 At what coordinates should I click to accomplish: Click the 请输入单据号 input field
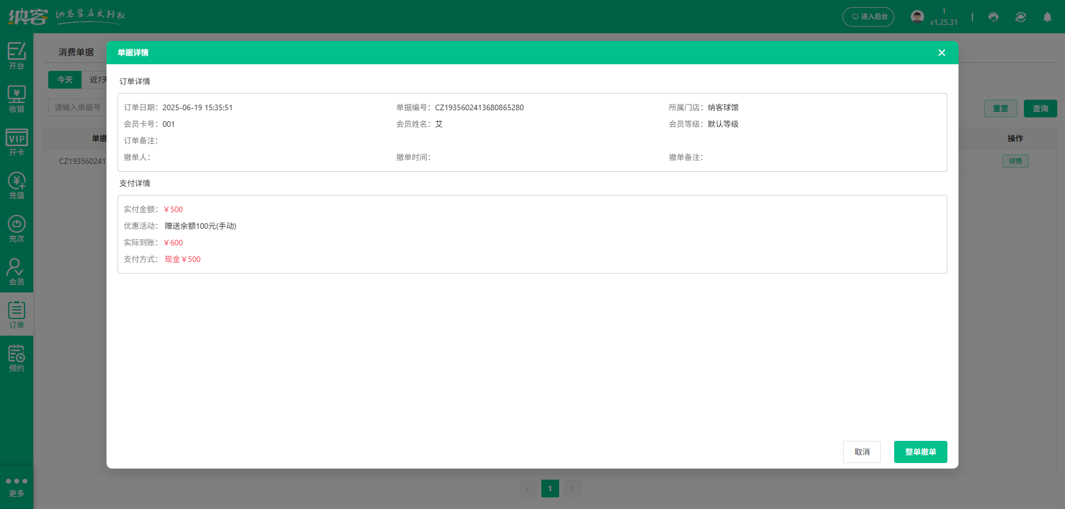78,107
